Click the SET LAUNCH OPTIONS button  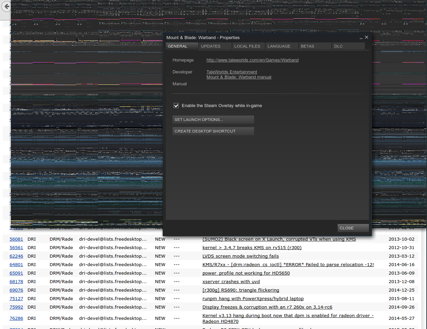(x=213, y=120)
